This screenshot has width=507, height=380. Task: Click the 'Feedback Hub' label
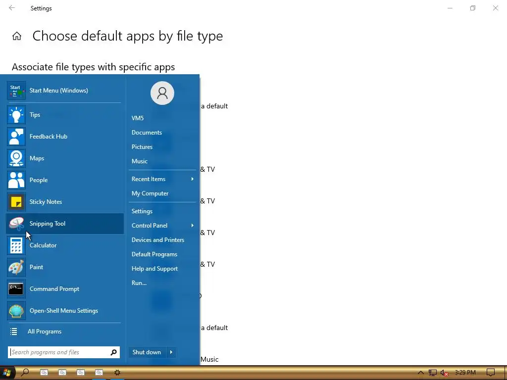click(x=49, y=137)
